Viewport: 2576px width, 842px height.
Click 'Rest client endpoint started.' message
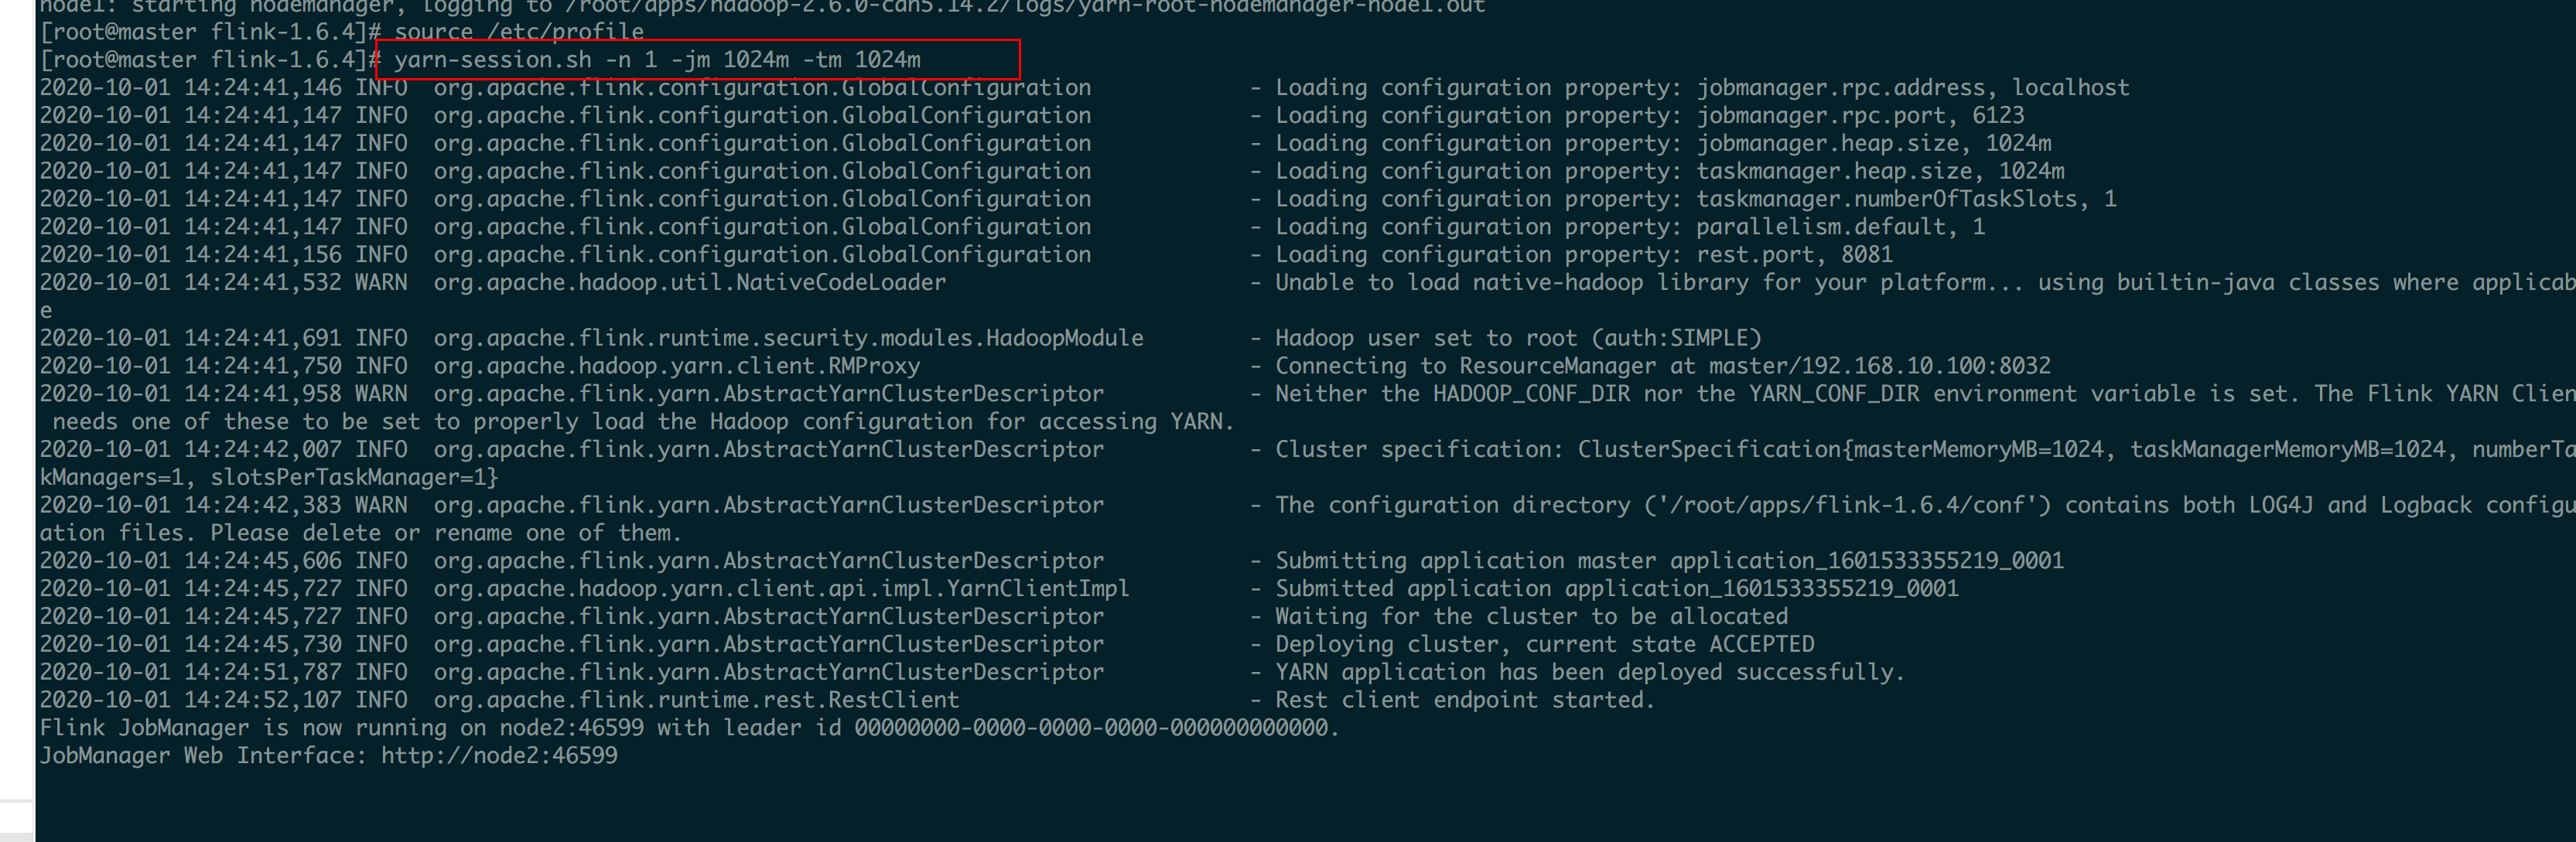(1465, 701)
